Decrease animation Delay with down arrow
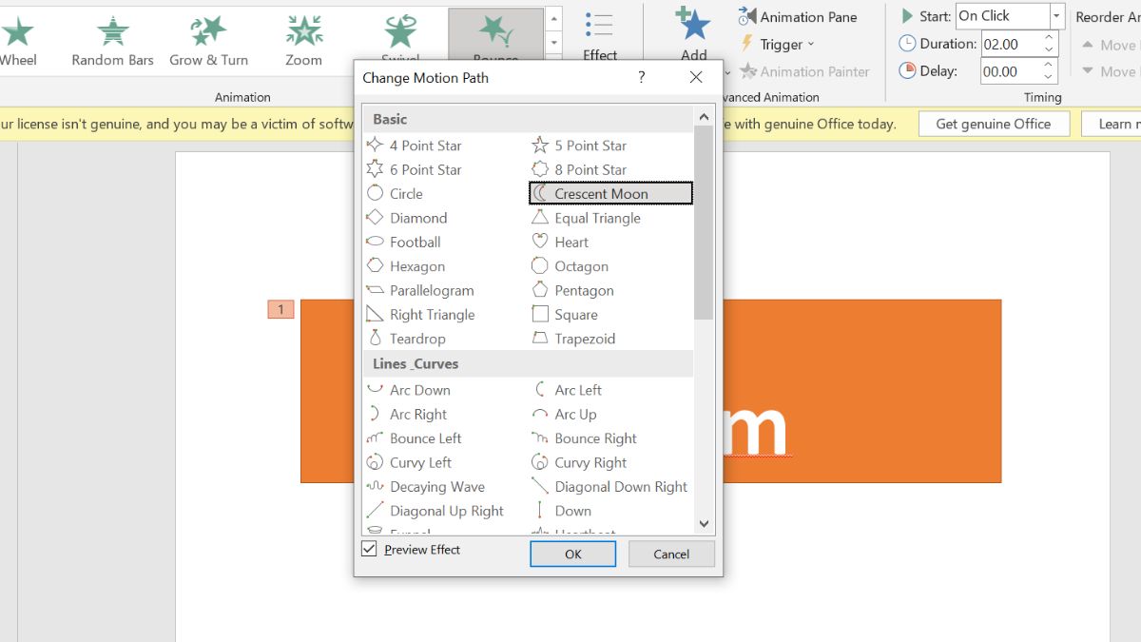The width and height of the screenshot is (1141, 642). click(1049, 77)
